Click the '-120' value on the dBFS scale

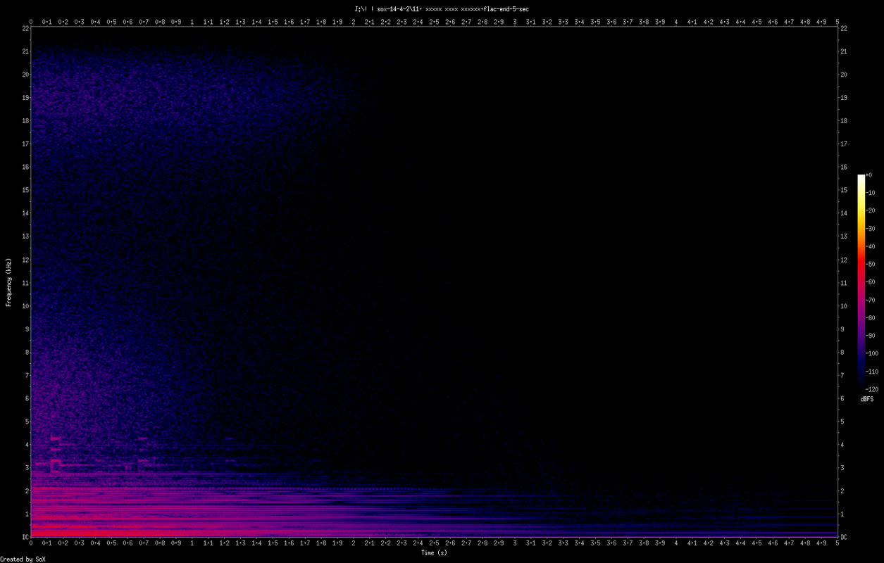point(871,389)
